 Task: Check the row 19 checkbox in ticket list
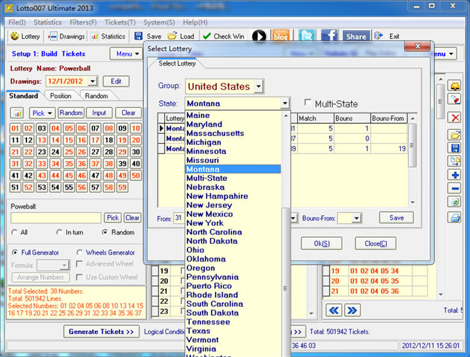(183, 271)
